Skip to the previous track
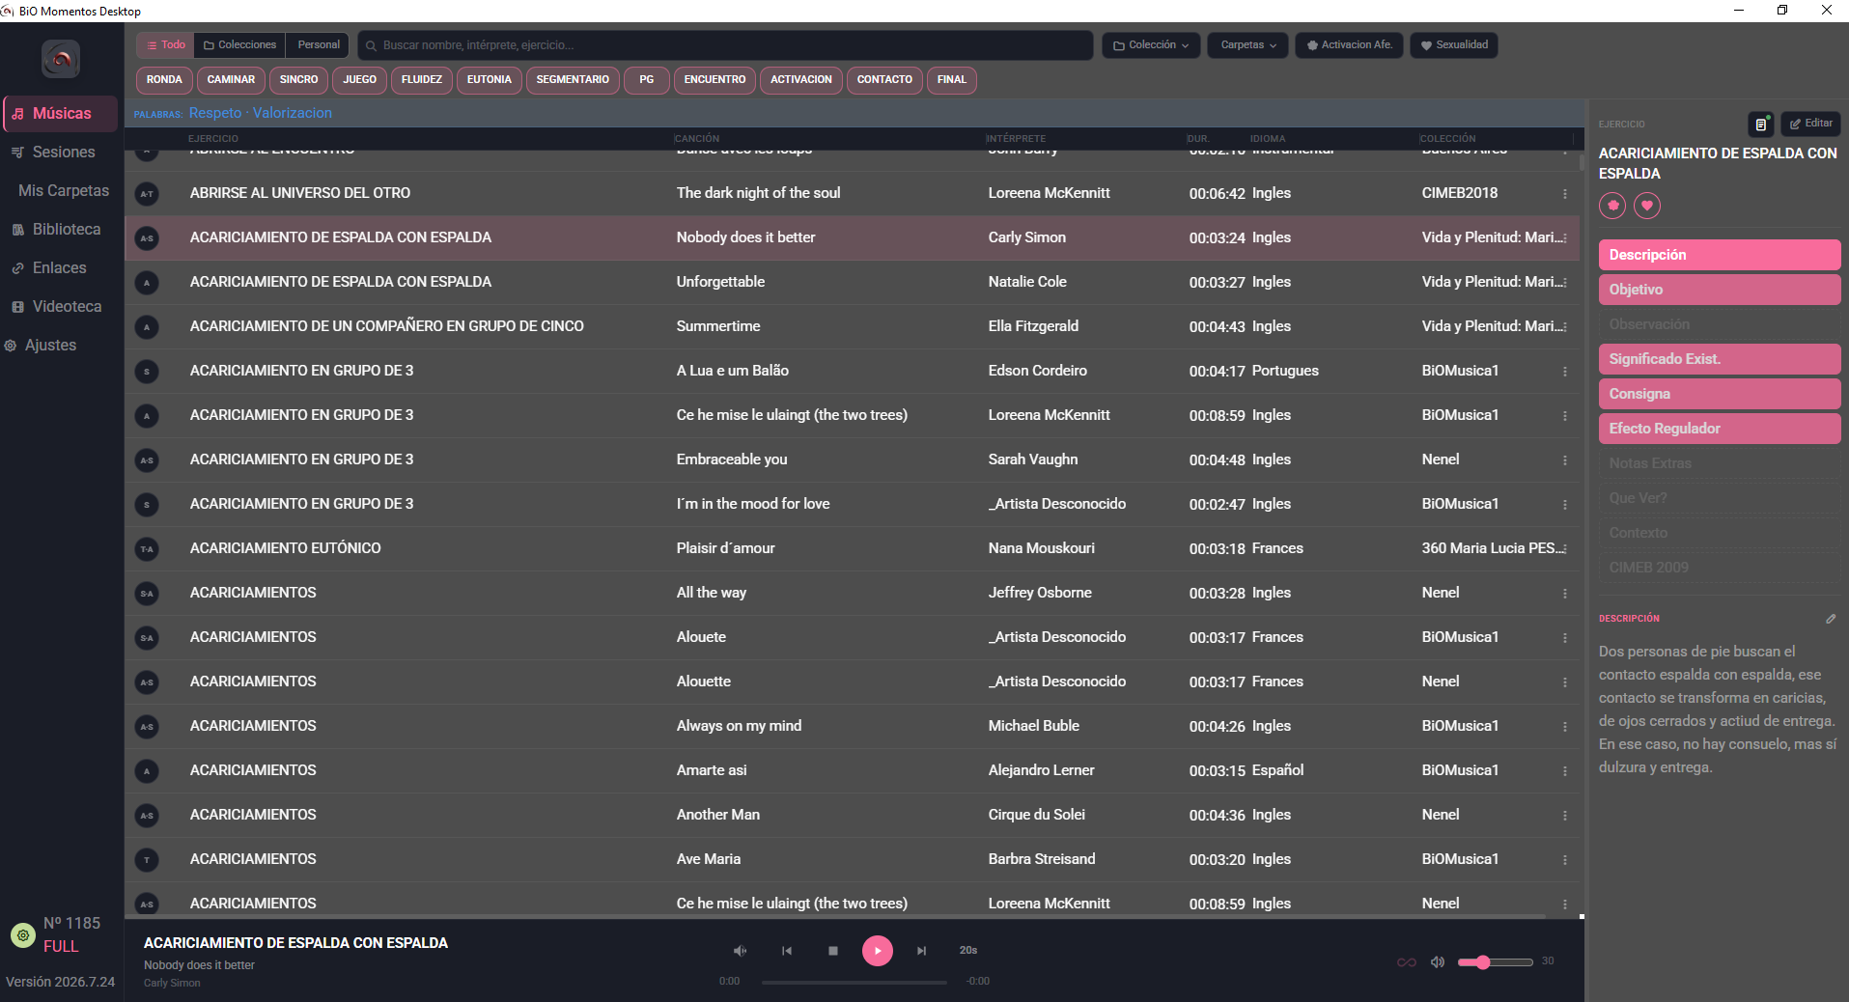 787,951
